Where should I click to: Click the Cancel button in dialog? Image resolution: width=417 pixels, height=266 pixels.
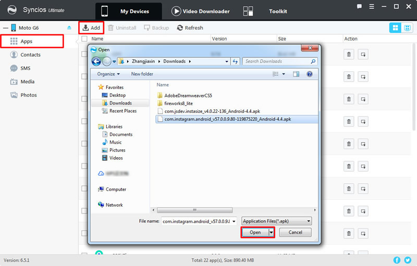click(x=295, y=232)
